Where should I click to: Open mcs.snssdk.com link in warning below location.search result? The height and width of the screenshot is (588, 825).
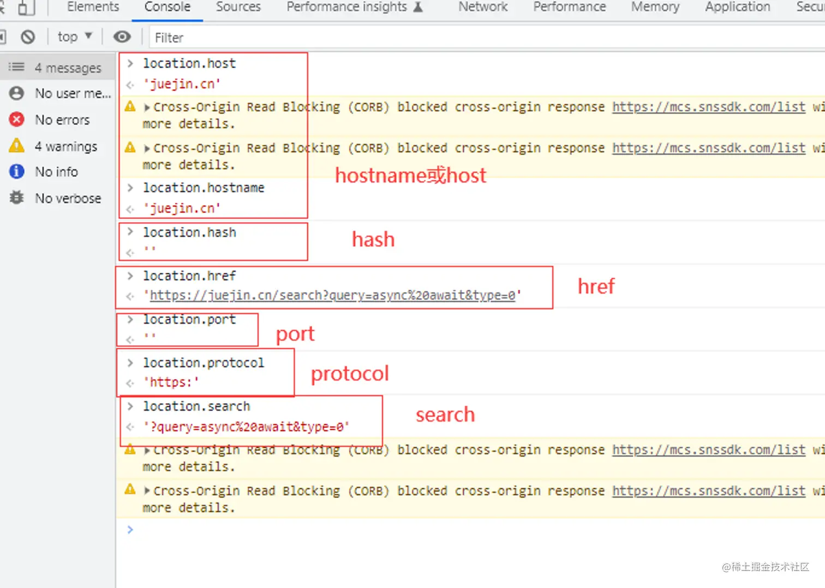pos(709,450)
